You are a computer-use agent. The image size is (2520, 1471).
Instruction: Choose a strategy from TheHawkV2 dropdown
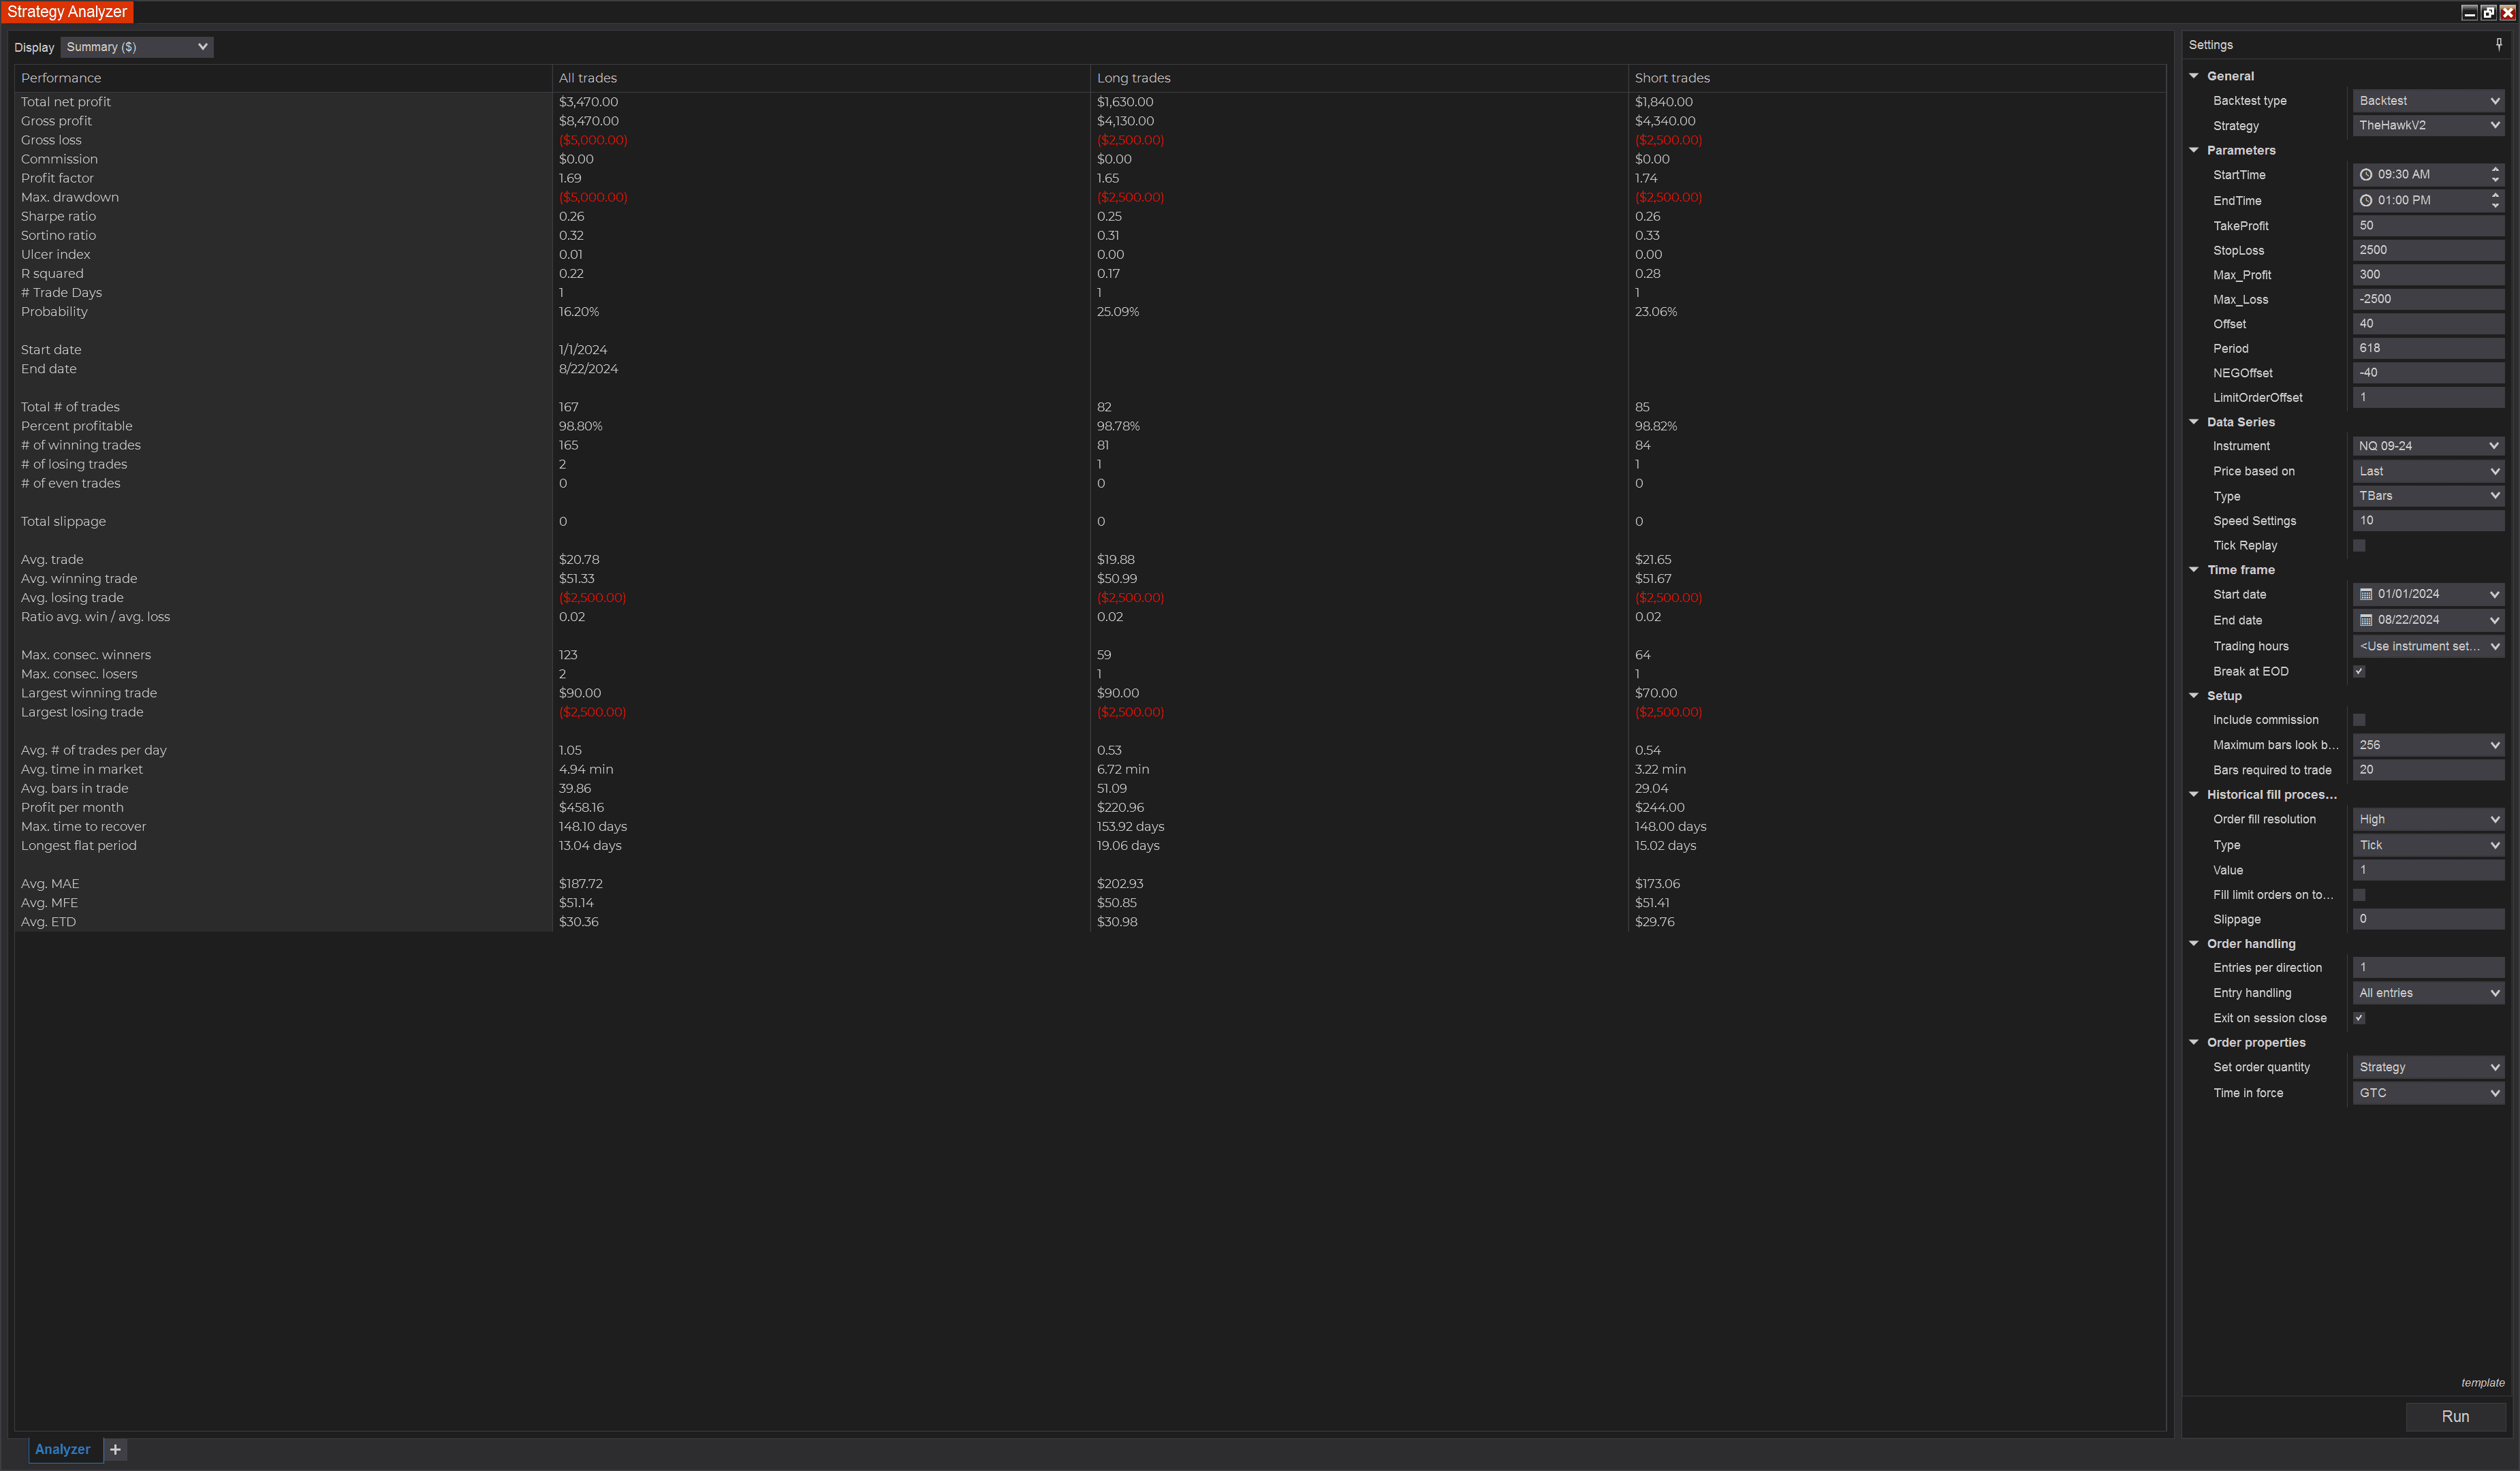click(2428, 125)
